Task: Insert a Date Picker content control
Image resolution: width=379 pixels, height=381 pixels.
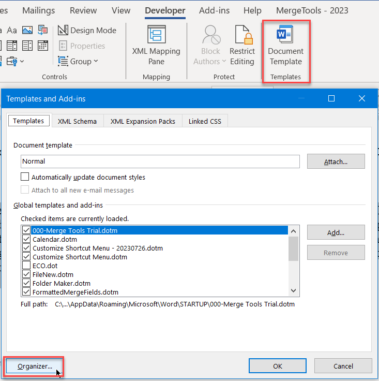Action: pos(43,46)
